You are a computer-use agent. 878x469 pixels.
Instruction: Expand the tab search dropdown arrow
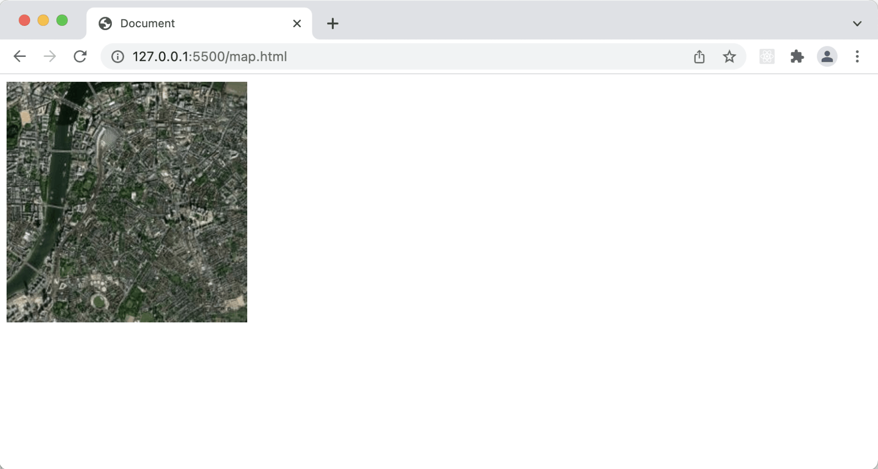click(857, 23)
